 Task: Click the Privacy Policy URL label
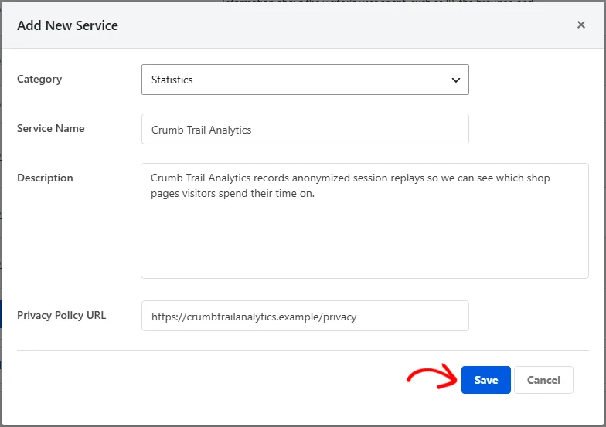coord(62,315)
